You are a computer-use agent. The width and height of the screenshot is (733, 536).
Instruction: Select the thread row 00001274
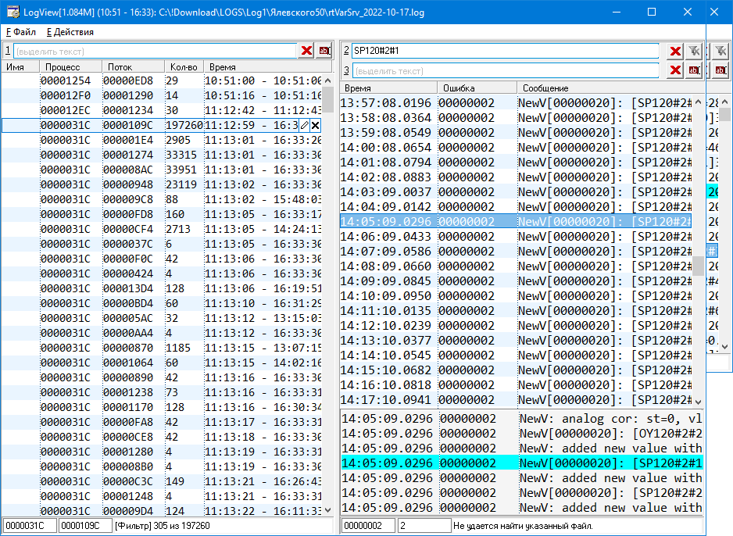point(162,155)
